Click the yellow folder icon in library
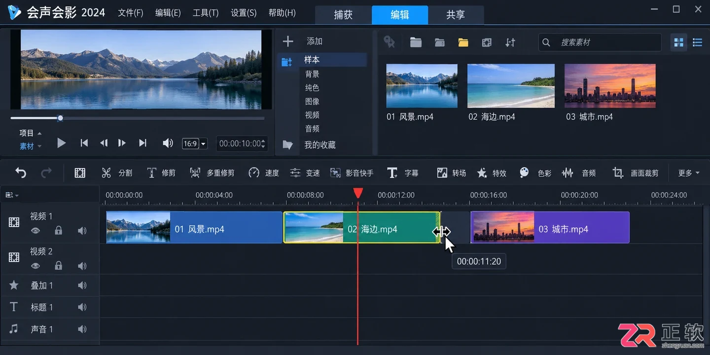Viewport: 710px width, 355px height. point(463,42)
